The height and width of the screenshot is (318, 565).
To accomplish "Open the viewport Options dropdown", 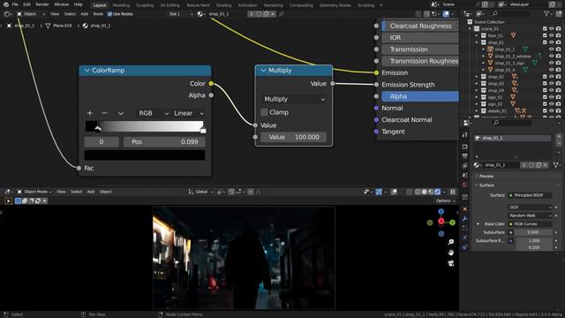I will (445, 201).
